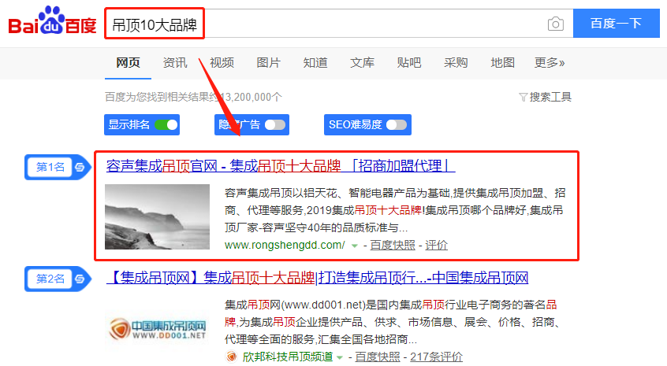Open the 贴吧 tab
667x366 pixels.
[x=408, y=63]
